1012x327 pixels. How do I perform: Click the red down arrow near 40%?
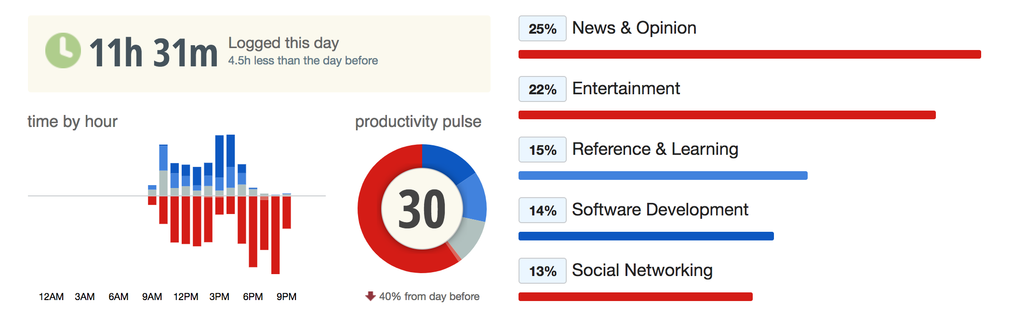[370, 296]
